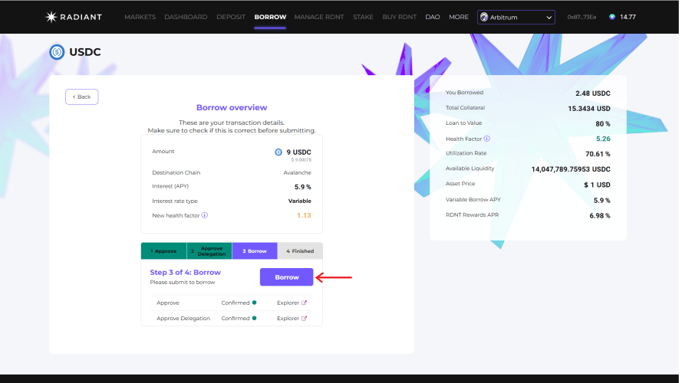This screenshot has width=682, height=383.
Task: Select step 2 Approve Delegation tab
Action: point(209,251)
